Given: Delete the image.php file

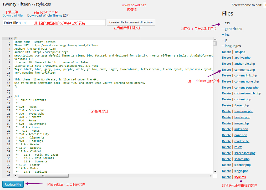Looking at the screenshot, I should click(226, 124).
